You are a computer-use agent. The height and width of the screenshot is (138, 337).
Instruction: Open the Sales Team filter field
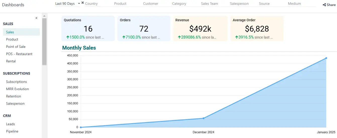214,4
